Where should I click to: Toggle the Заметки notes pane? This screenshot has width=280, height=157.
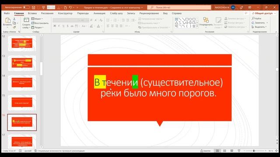205,151
